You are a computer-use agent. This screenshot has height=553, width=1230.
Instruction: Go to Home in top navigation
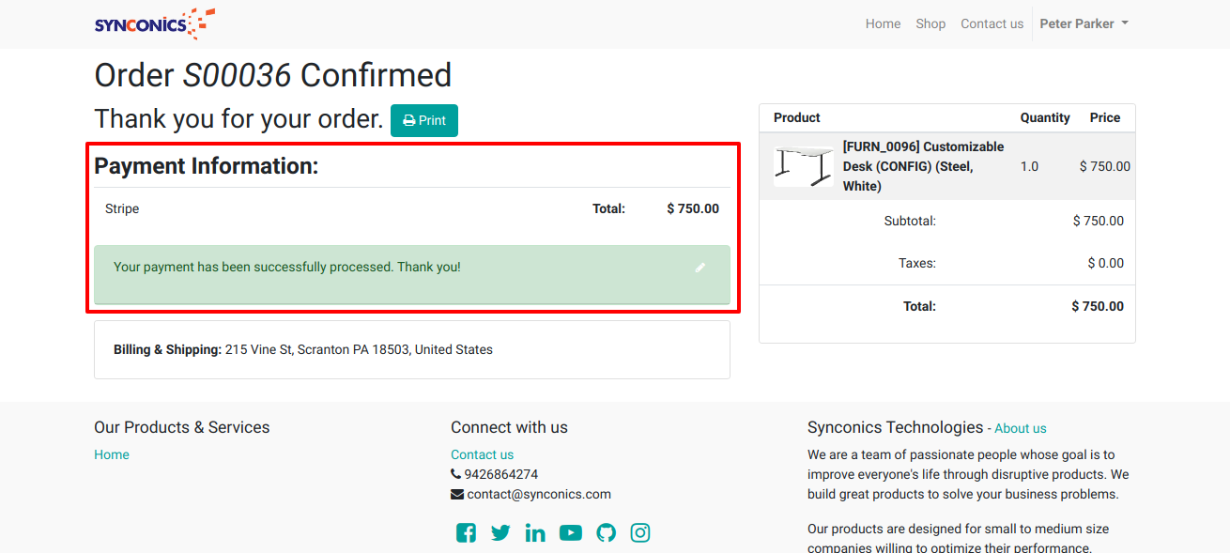(x=883, y=24)
